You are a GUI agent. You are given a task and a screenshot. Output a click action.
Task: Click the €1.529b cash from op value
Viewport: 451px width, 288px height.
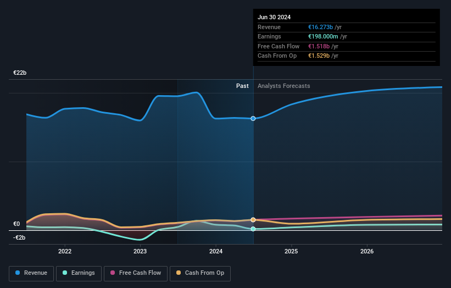tap(319, 56)
